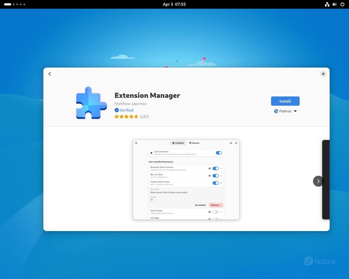This screenshot has height=279, width=349.
Task: Open the power system menu icon
Action: [342, 4]
